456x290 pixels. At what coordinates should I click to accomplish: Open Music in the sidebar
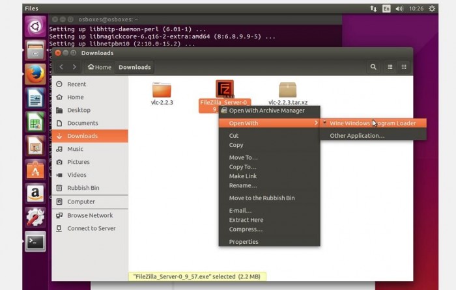pos(90,149)
